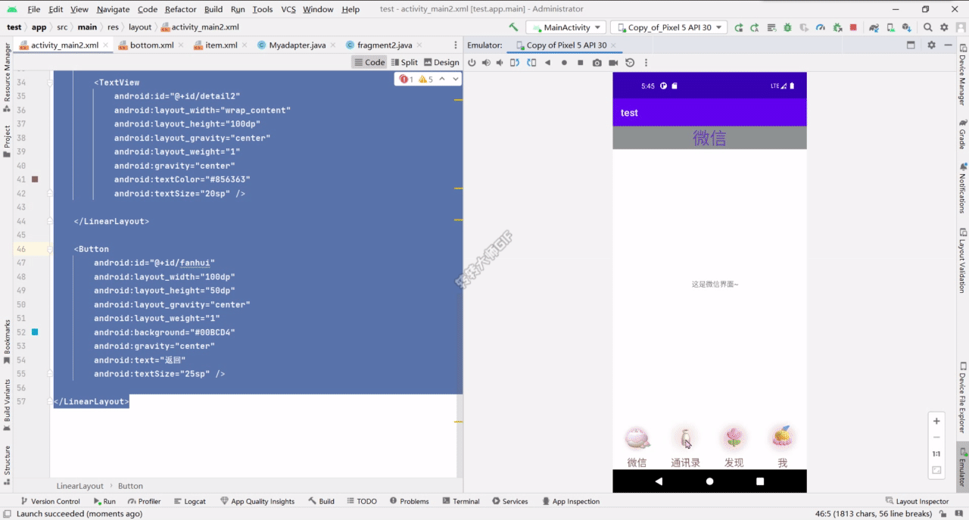Image resolution: width=969 pixels, height=520 pixels.
Task: Tap the 微信 thumbnail icon in the emulator
Action: click(637, 437)
